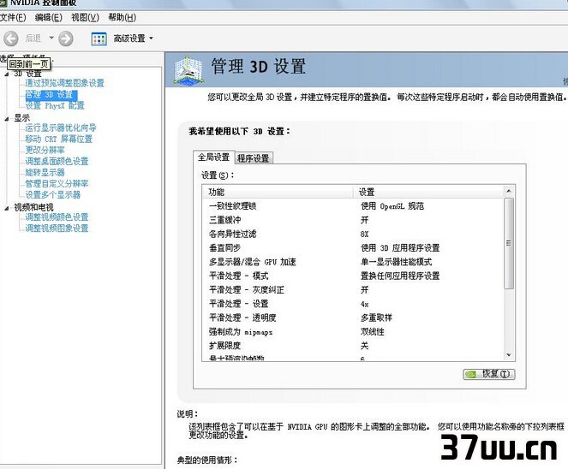Select 管理 3D 设置 tree item

51,95
